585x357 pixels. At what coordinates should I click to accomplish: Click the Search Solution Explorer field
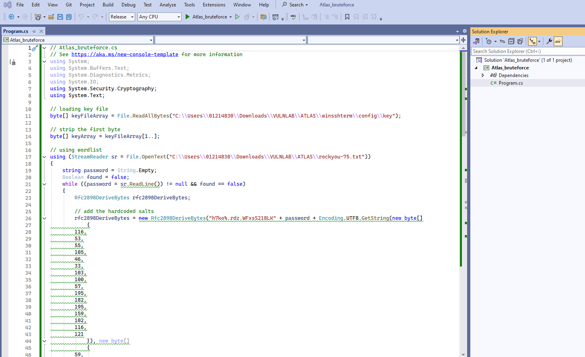(x=528, y=51)
